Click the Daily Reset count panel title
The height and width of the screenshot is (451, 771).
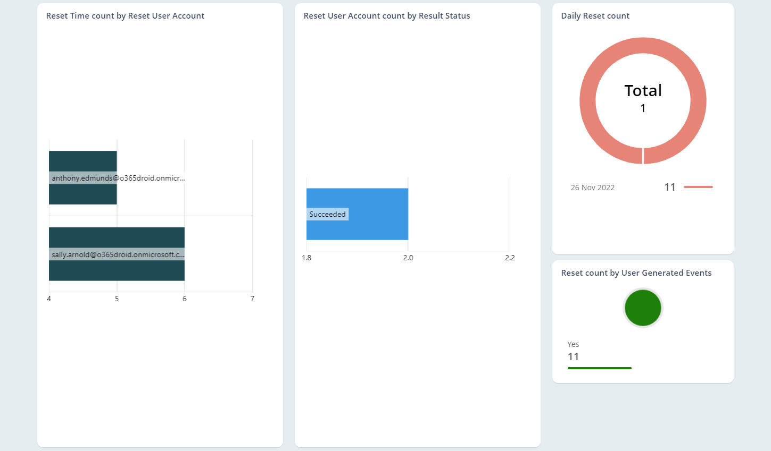pyautogui.click(x=595, y=15)
